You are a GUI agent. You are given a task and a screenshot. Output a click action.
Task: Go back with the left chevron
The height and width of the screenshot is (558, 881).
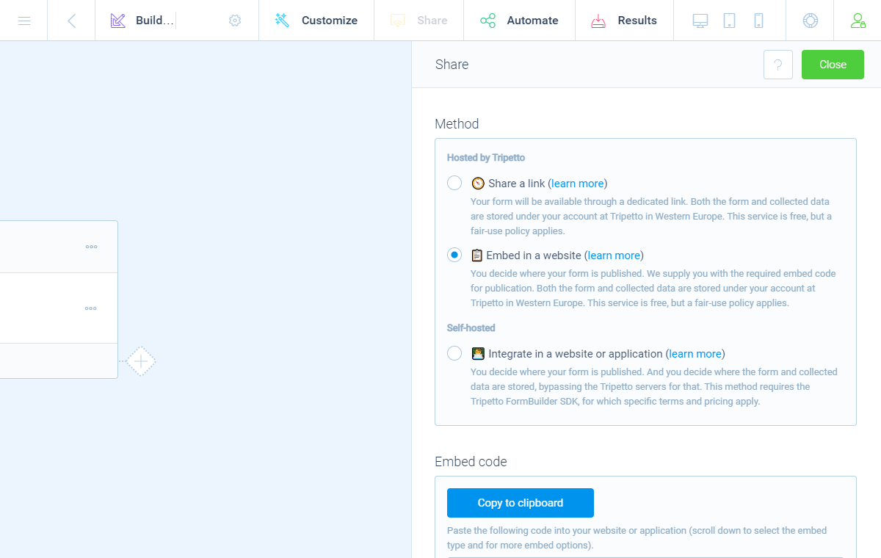click(71, 21)
